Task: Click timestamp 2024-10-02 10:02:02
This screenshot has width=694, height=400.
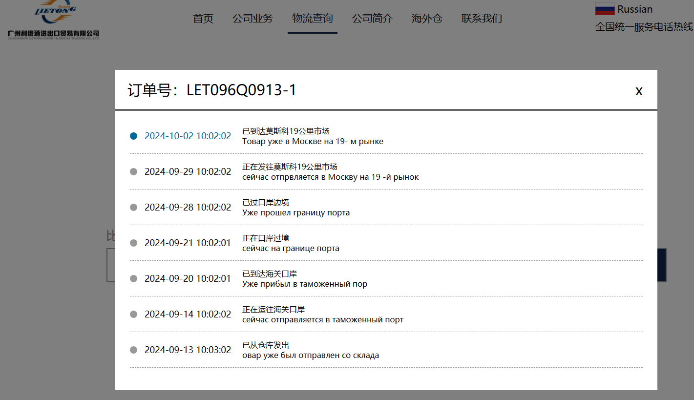Action: point(188,136)
